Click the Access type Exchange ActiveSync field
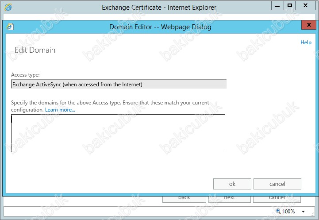The image size is (319, 220). (119, 84)
